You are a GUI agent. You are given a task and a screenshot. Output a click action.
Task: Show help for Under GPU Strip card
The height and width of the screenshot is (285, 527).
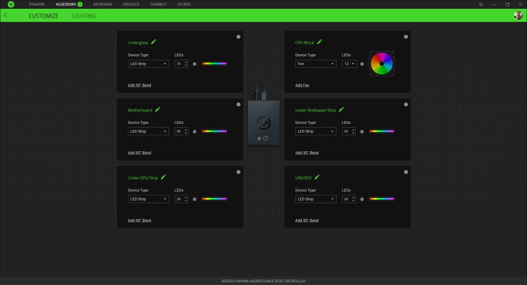coord(238,172)
